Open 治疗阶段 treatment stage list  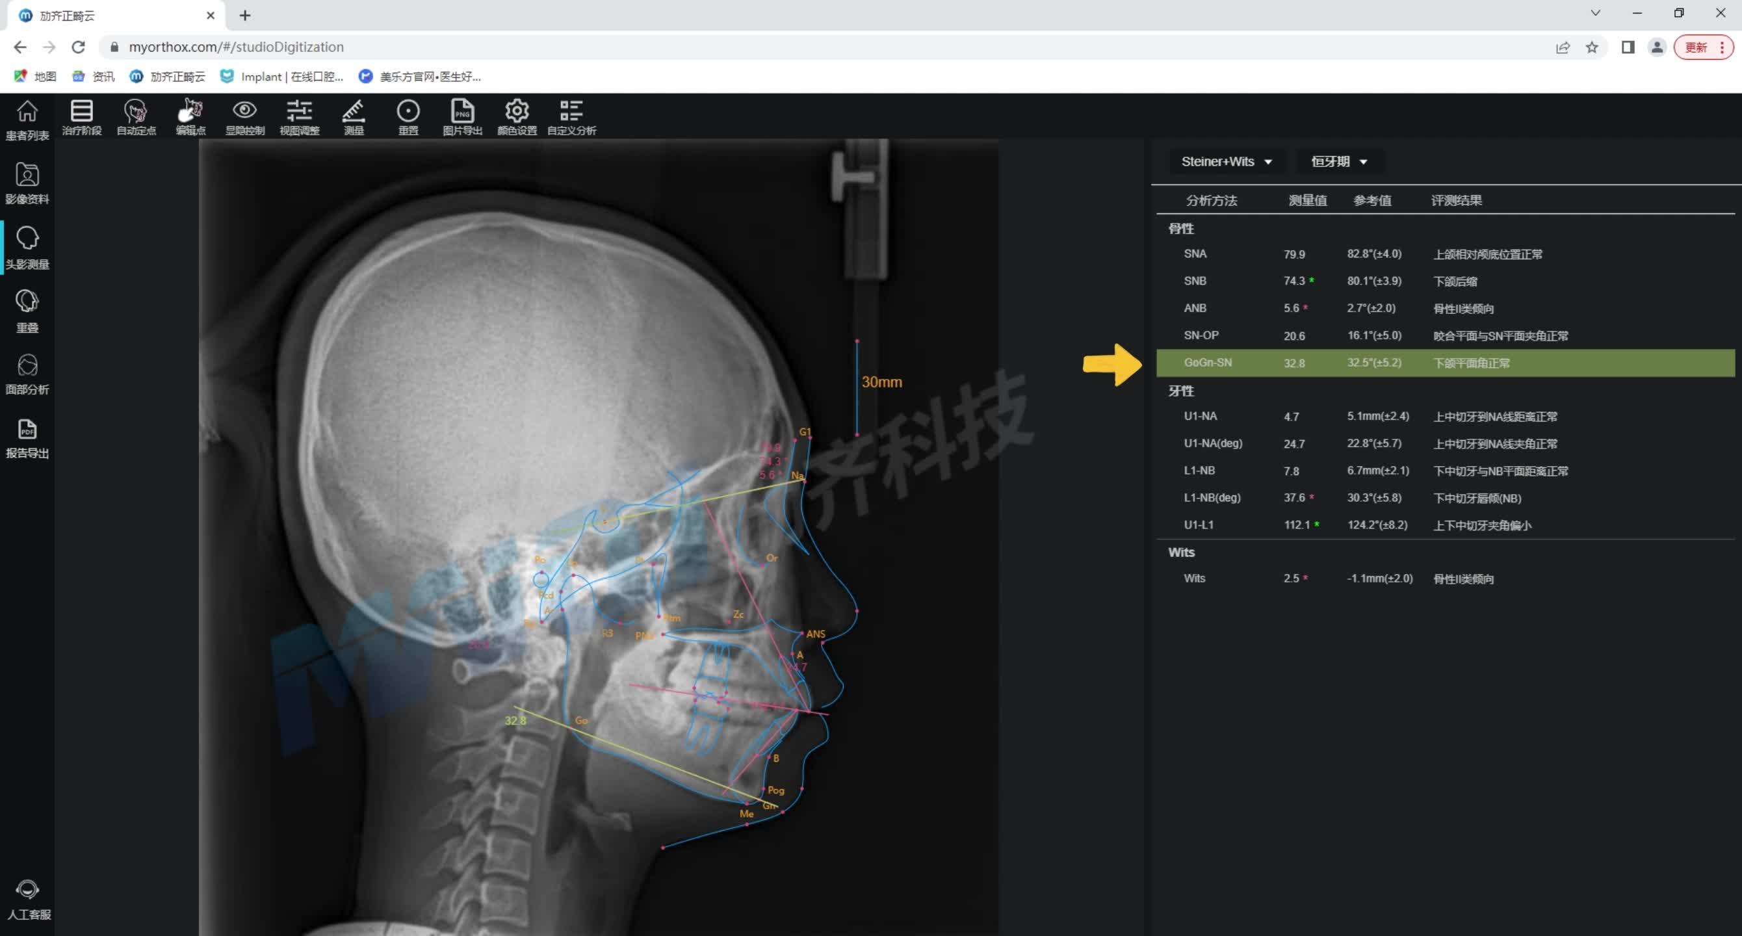click(x=82, y=117)
